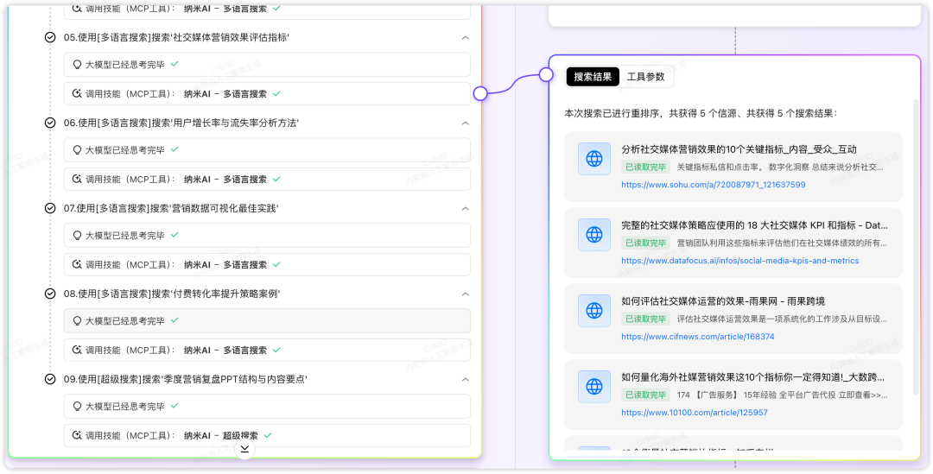Image resolution: width=933 pixels, height=474 pixels.
Task: Click the MCP tool icon under step 05
Action: coord(77,94)
